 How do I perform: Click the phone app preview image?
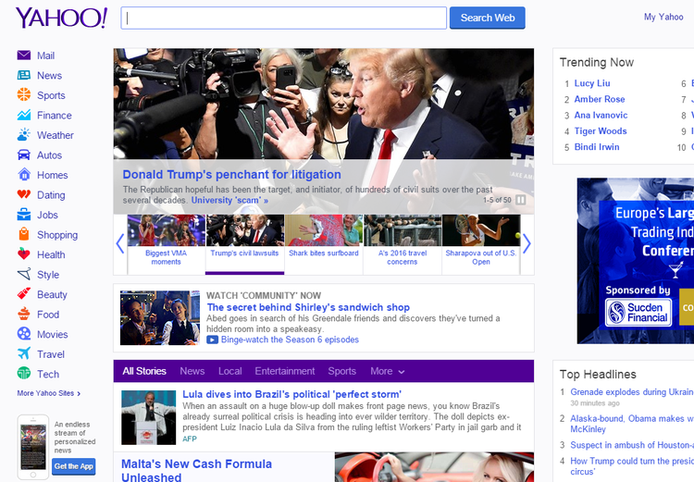click(33, 447)
